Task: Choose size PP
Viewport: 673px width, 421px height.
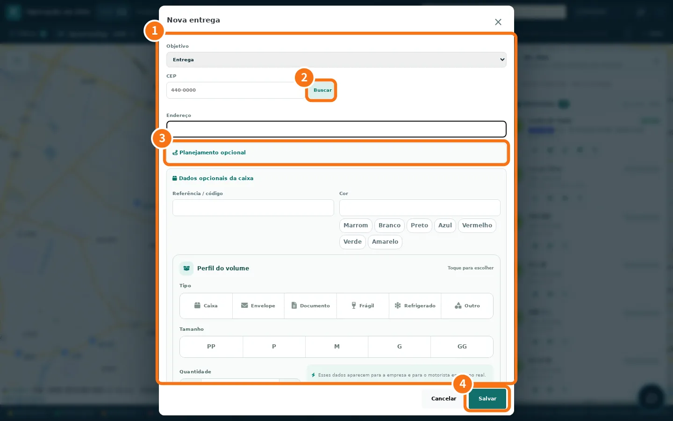Action: point(211,347)
